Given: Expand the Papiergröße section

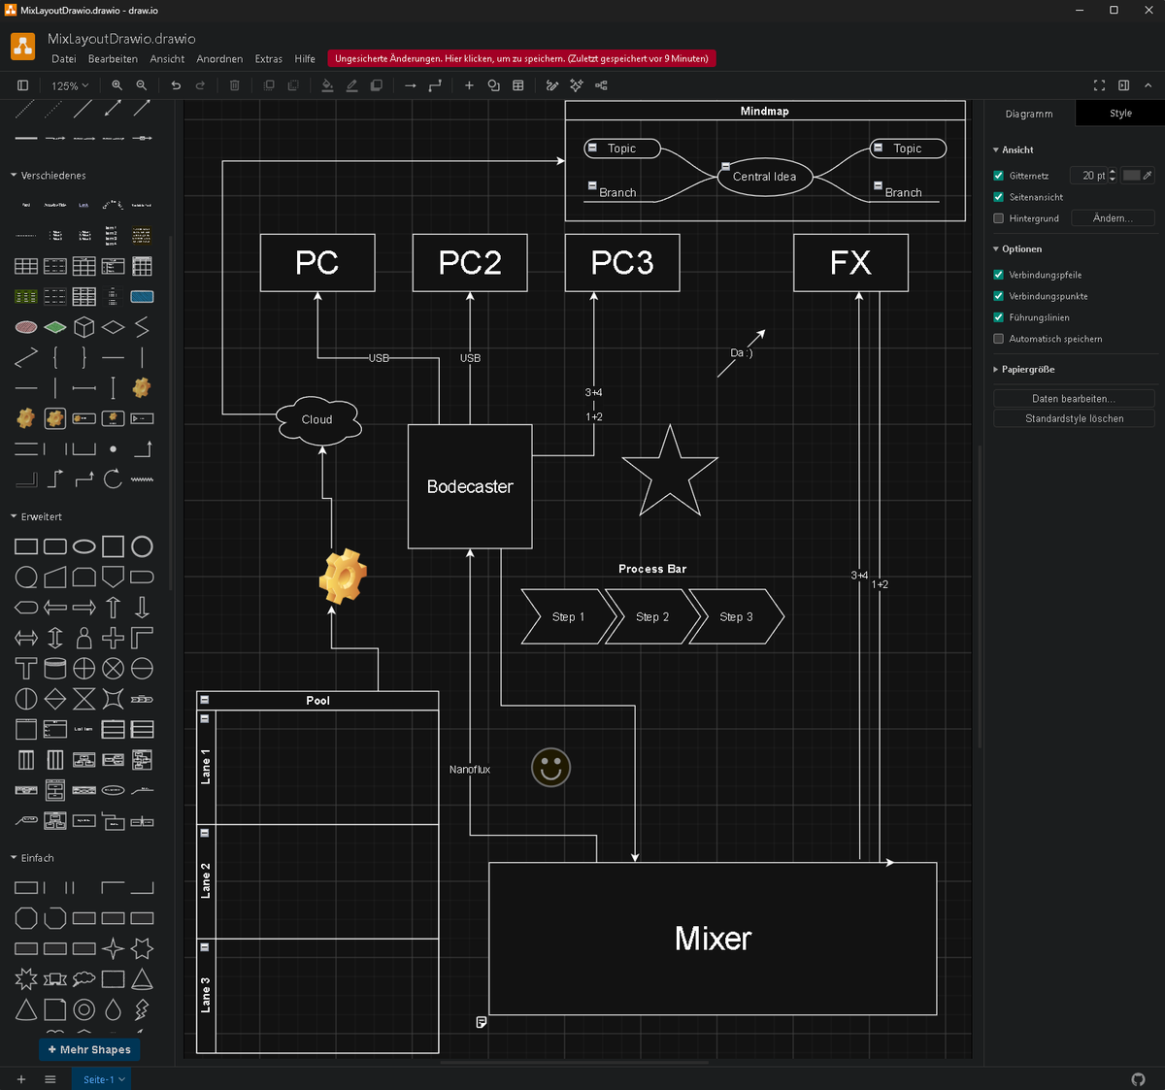Looking at the screenshot, I should (1024, 369).
